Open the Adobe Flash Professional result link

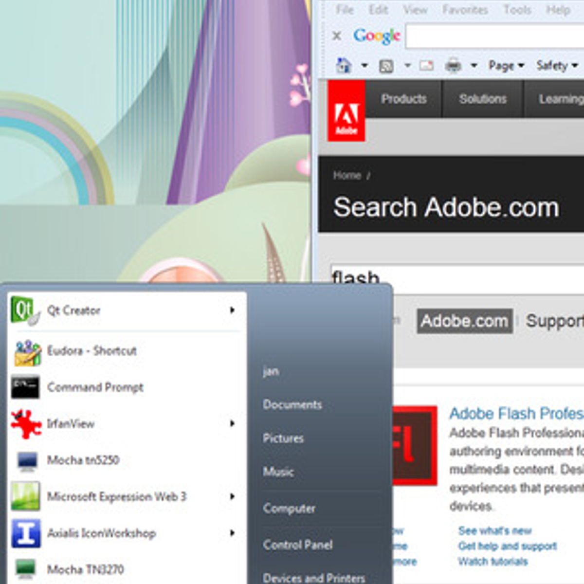tap(516, 414)
